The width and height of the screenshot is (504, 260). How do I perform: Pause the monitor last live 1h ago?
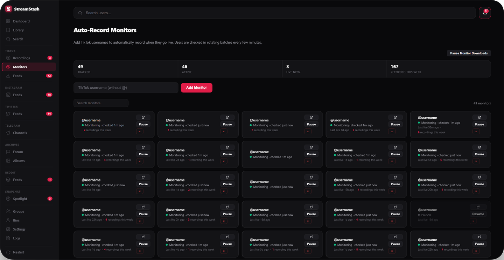143,154
